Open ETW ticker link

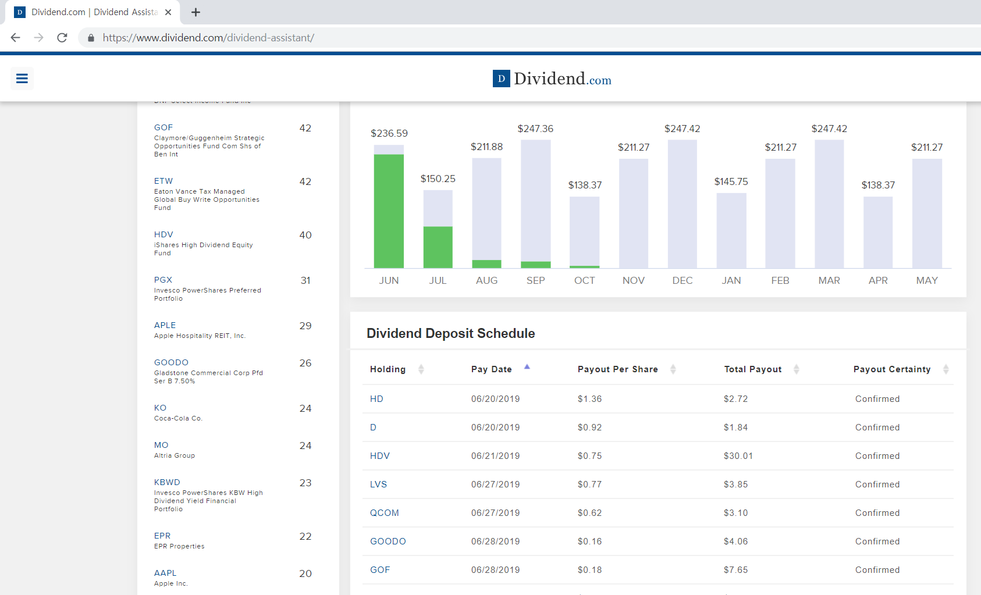[x=163, y=181]
